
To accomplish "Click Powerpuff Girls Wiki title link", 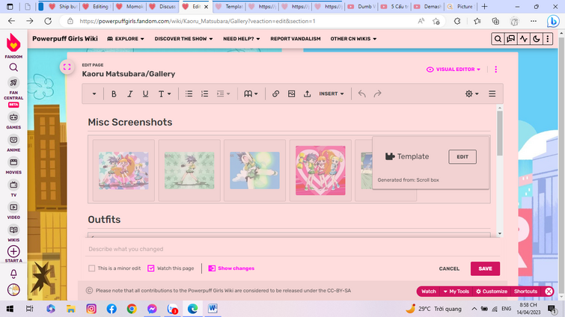I will 65,38.
